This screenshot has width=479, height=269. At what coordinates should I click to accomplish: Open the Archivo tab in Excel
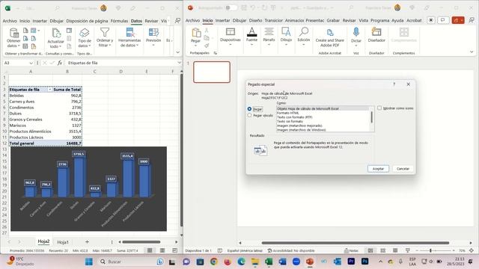[x=10, y=21]
